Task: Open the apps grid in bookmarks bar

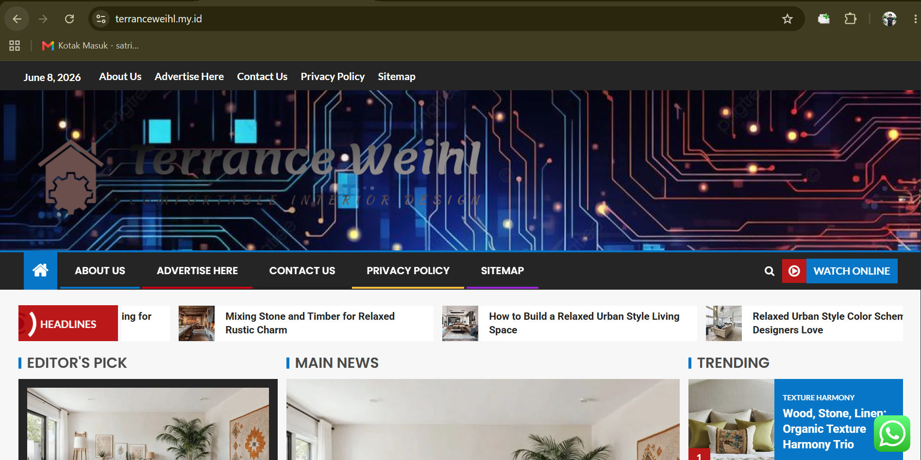Action: [x=15, y=46]
